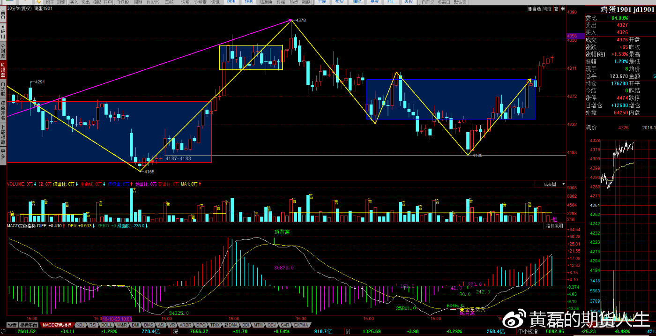The width and height of the screenshot is (656, 336).
Task: Click the 卖出 sell toolbar button
Action: (85, 2)
